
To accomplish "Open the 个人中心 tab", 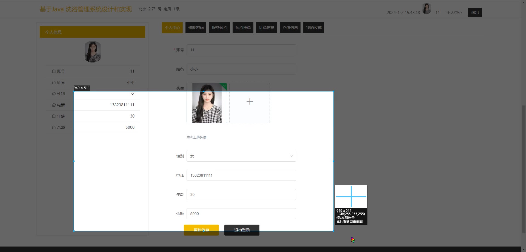I will [172, 28].
